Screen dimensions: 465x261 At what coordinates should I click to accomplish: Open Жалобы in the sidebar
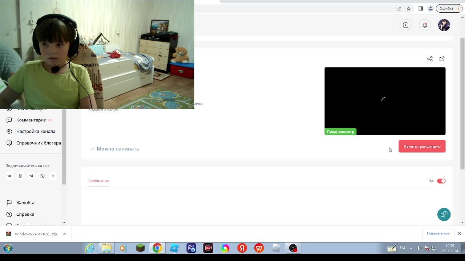click(x=25, y=203)
